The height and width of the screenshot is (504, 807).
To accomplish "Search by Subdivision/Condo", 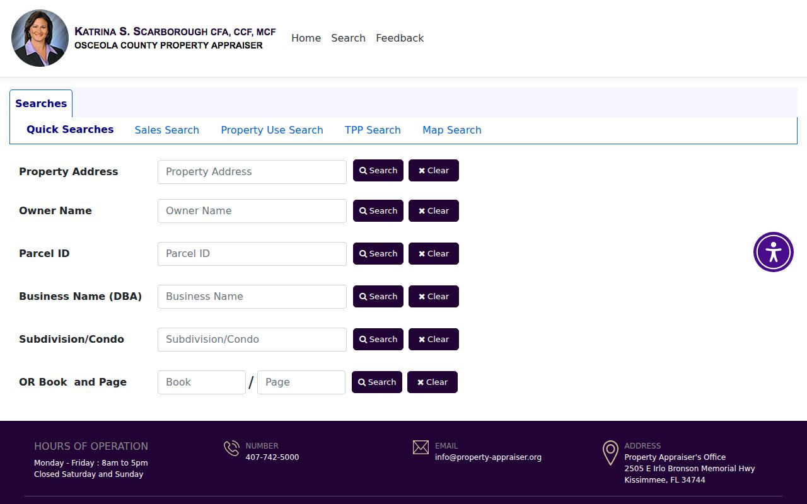I will (378, 340).
